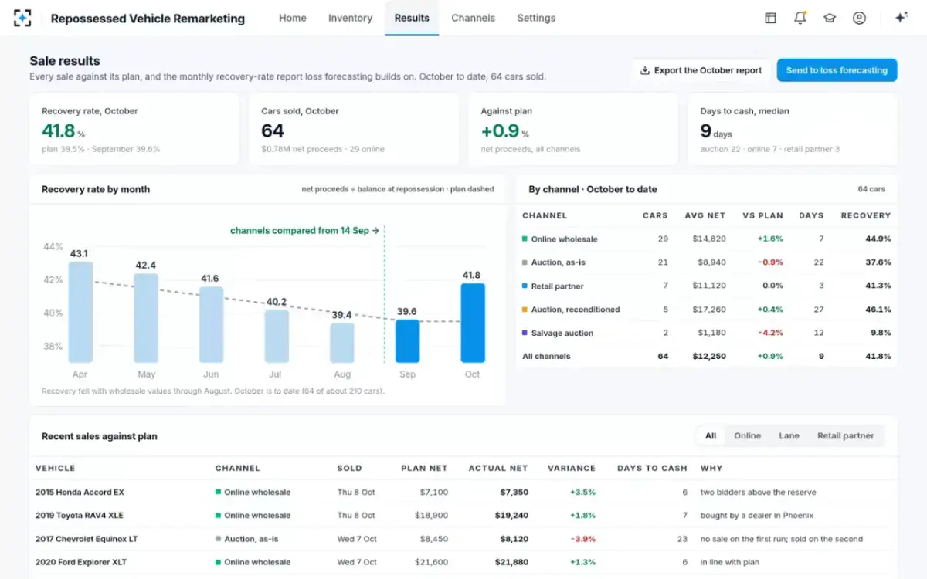The height and width of the screenshot is (579, 927).
Task: Click 'bought by a dealer in Phoenix' note
Action: pos(757,516)
